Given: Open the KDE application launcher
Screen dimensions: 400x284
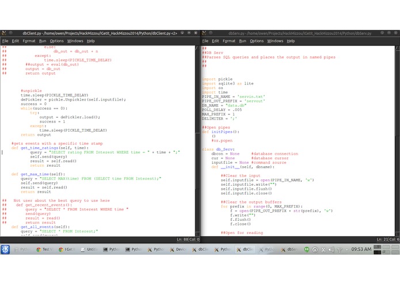Looking at the screenshot, I should (x=5, y=250).
